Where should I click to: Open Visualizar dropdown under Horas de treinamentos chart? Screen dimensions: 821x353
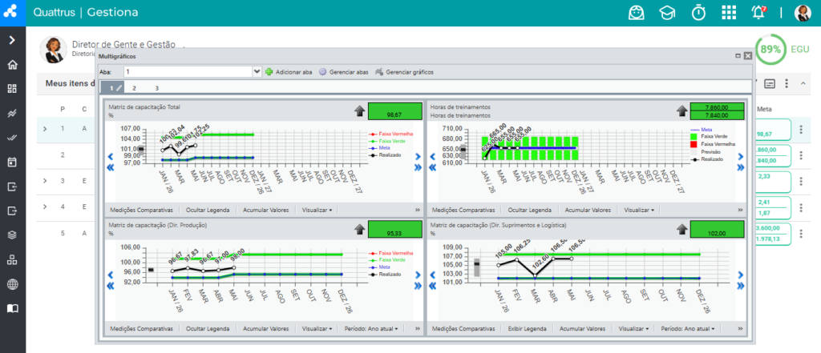(639, 210)
